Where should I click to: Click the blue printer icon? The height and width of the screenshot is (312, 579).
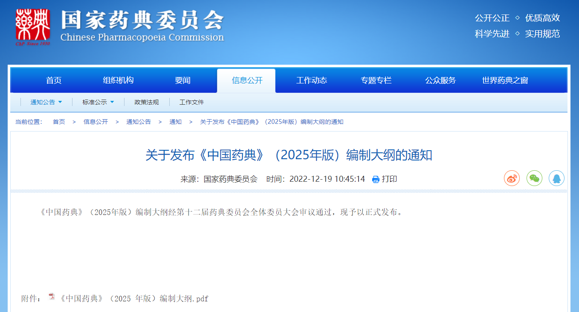coord(376,179)
